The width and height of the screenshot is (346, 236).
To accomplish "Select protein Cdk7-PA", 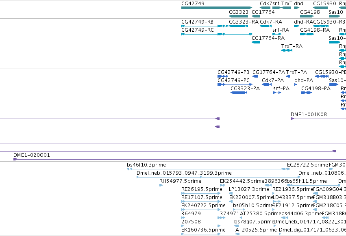I will pyautogui.click(x=267, y=84).
